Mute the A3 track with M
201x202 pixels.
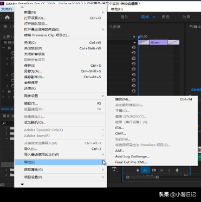(x=161, y=171)
